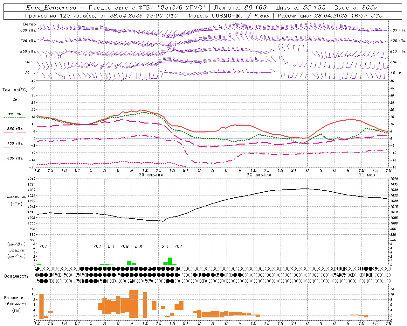Click the provider text 'ФГБУ "ЗапСиб УГМС"'
This screenshot has height=326, width=407.
pos(172,8)
